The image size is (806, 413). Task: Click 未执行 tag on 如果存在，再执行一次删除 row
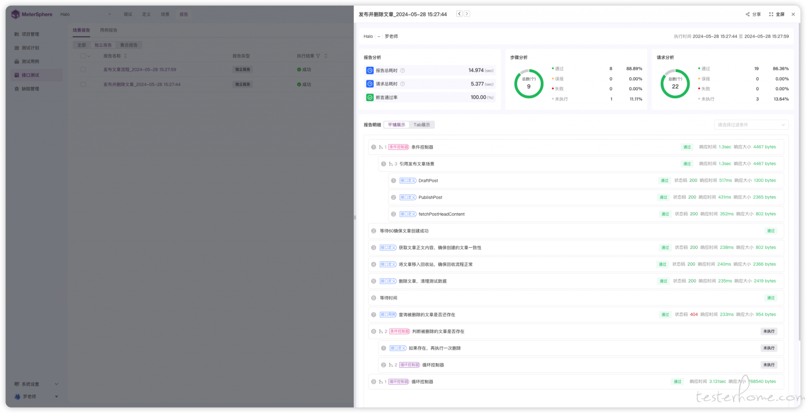[769, 348]
